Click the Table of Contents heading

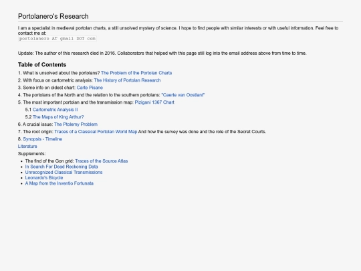pyautogui.click(x=42, y=65)
